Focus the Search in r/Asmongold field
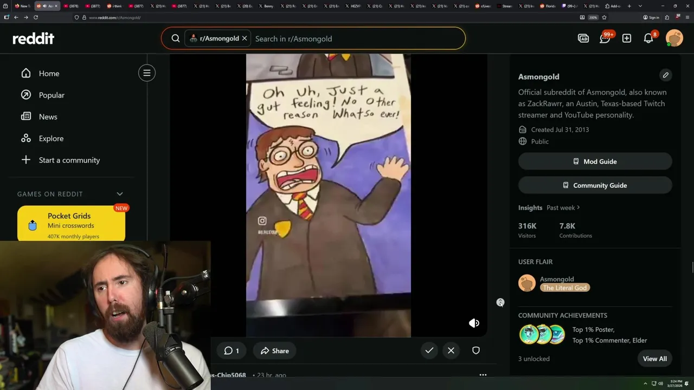The height and width of the screenshot is (390, 694). click(358, 38)
